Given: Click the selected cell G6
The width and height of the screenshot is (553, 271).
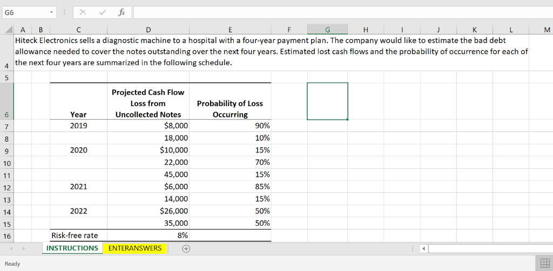Looking at the screenshot, I should pyautogui.click(x=327, y=101).
